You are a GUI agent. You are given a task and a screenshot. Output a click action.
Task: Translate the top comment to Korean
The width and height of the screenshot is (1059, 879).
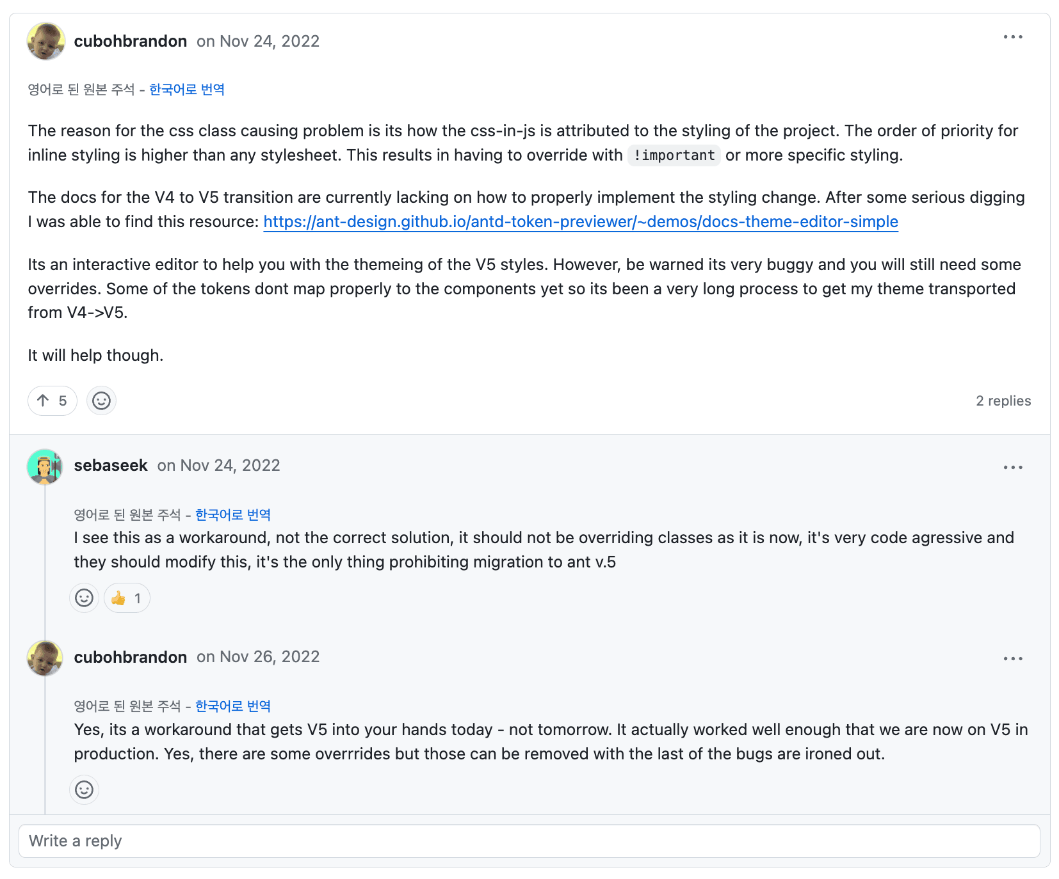coord(187,90)
